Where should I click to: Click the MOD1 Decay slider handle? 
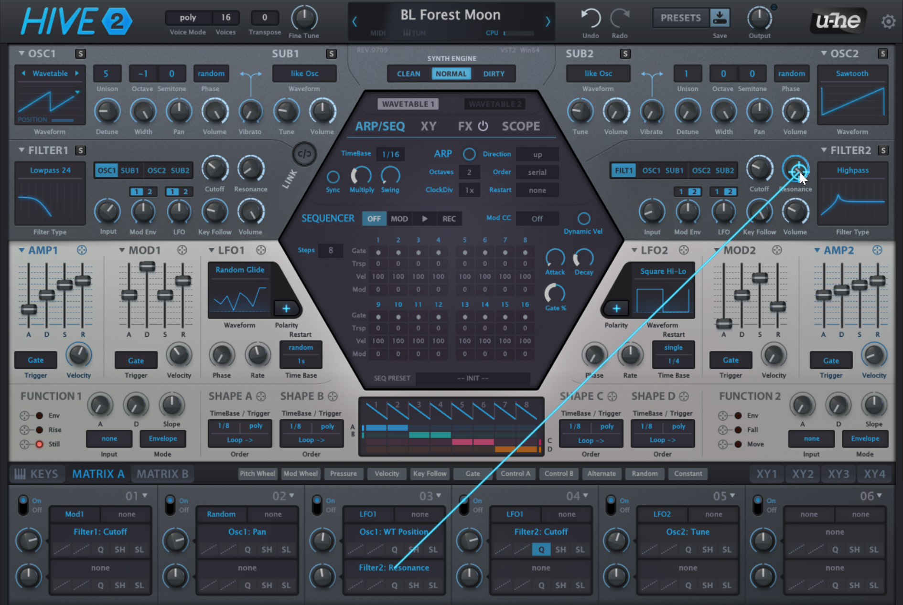click(147, 266)
